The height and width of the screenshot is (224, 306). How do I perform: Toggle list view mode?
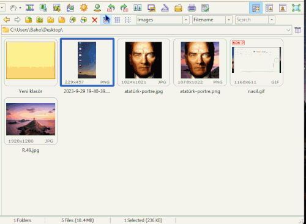click(128, 20)
